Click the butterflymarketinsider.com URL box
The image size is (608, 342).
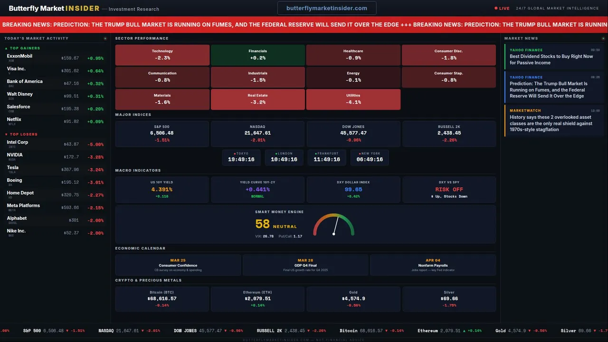327,8
